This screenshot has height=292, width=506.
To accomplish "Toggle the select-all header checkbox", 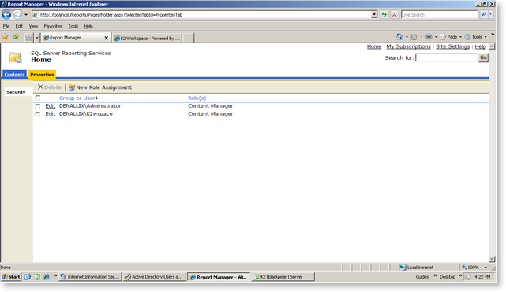I will click(38, 98).
